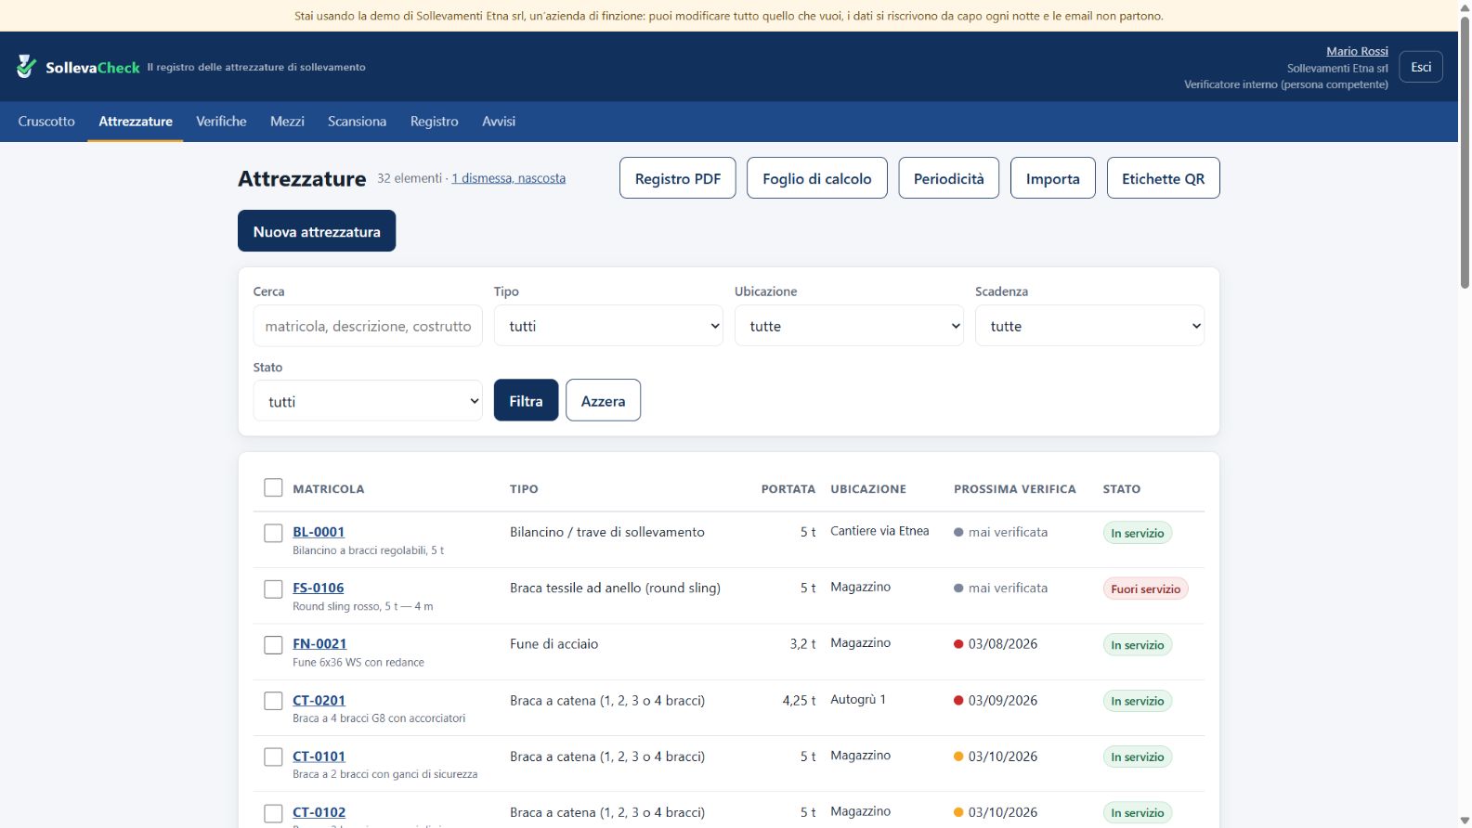Image resolution: width=1472 pixels, height=828 pixels.
Task: Export the Registro PDF
Action: pyautogui.click(x=678, y=178)
